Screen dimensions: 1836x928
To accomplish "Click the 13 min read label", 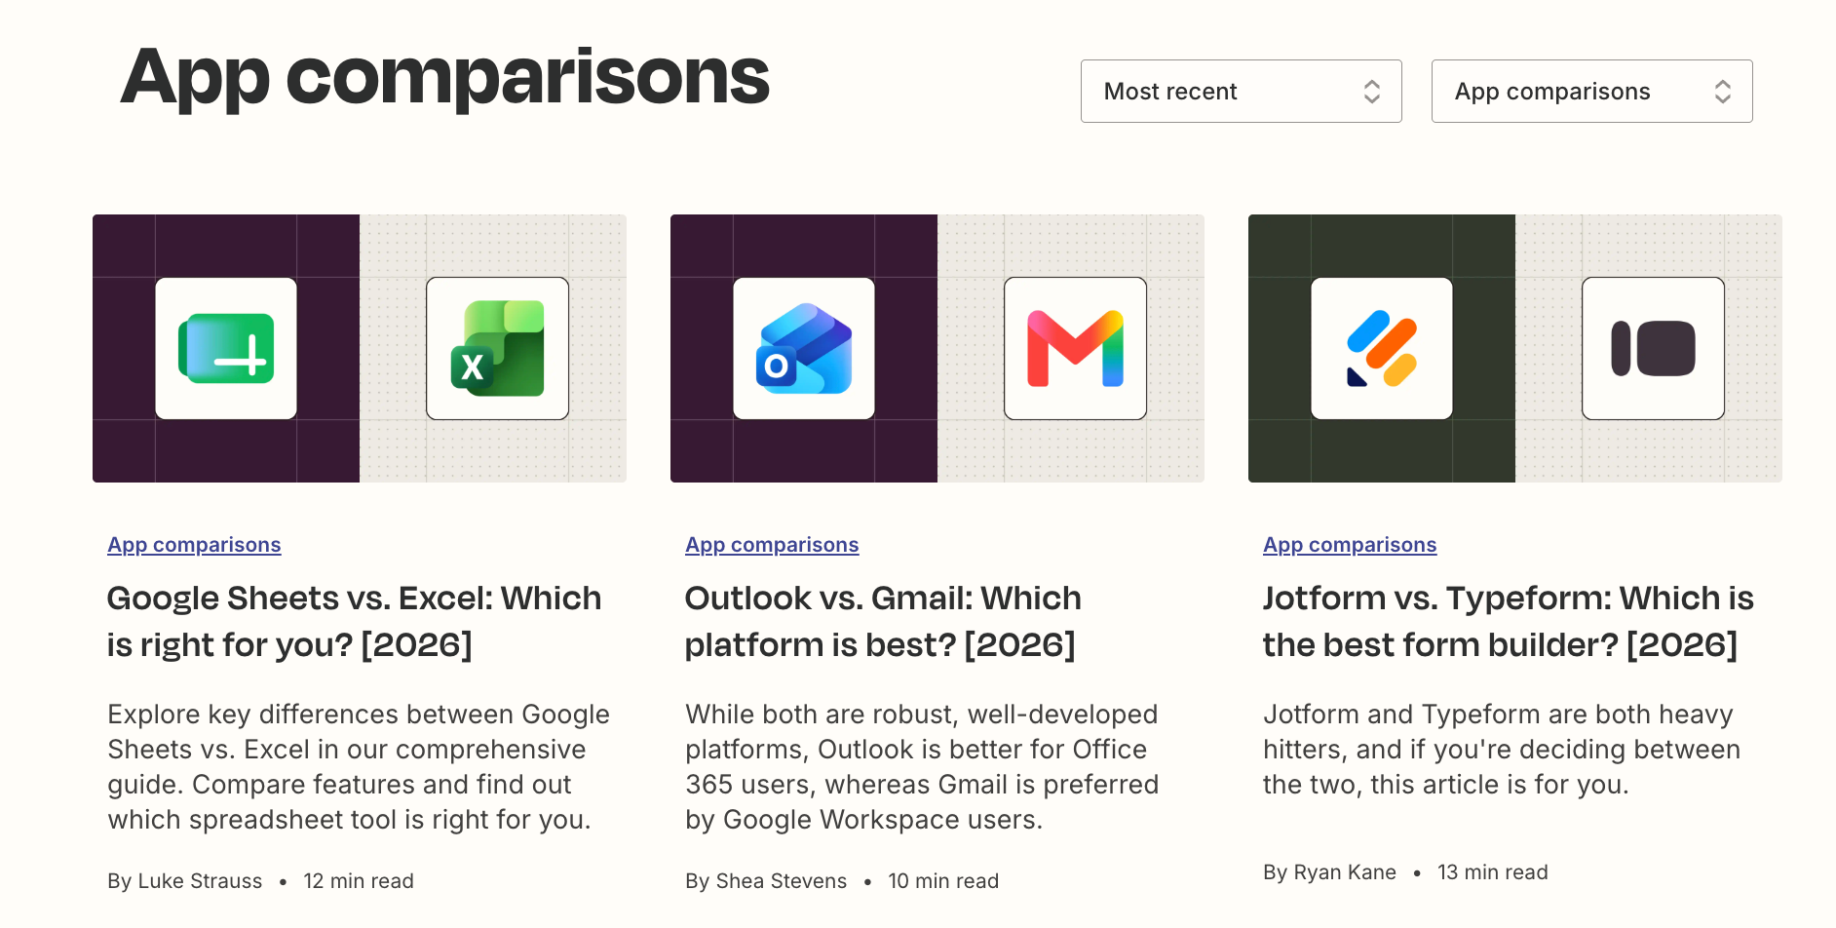I will click(1493, 872).
